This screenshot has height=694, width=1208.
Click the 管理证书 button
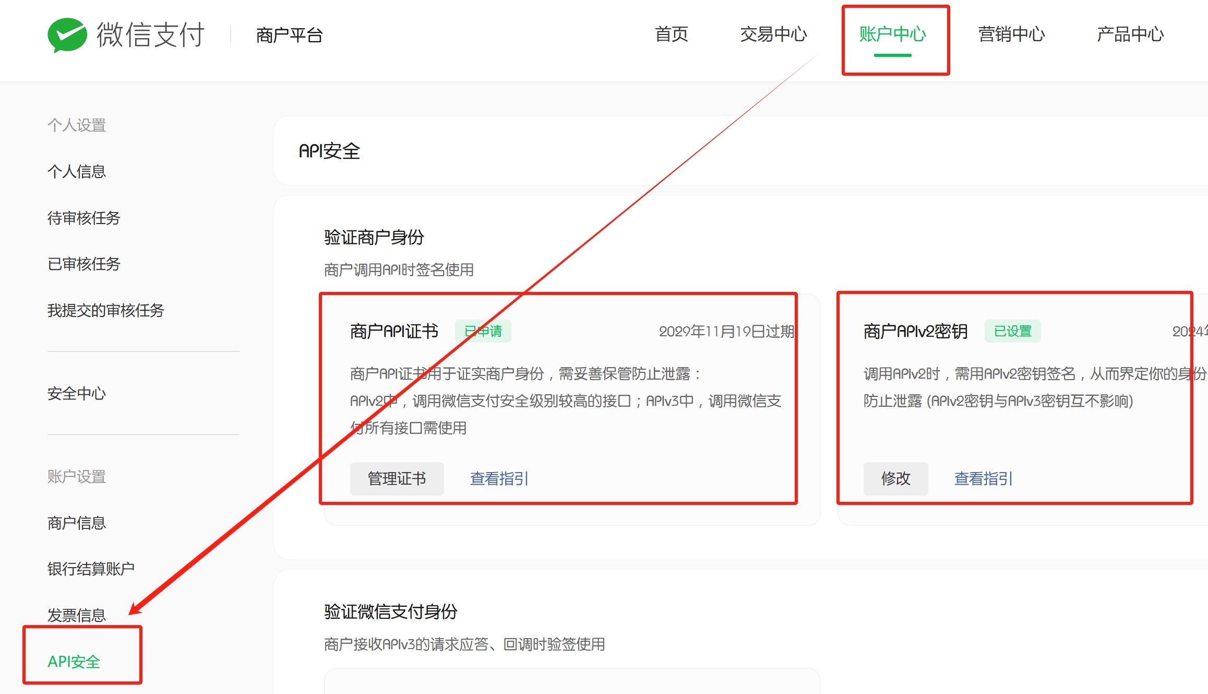click(x=397, y=478)
